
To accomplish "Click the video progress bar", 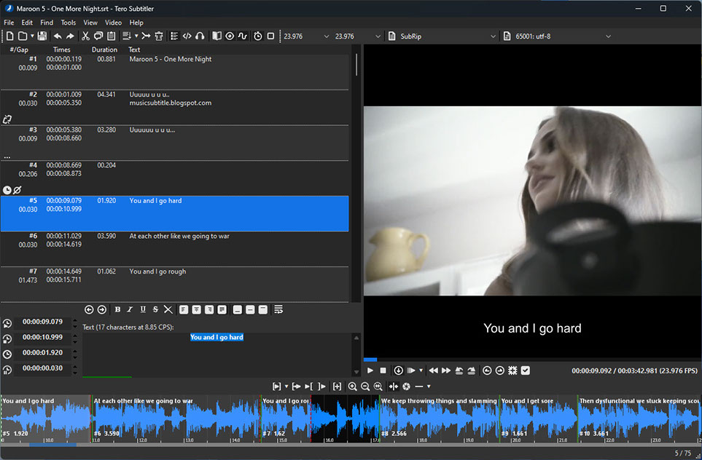I will (x=532, y=360).
